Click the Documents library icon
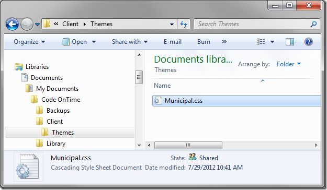Image resolution: width=327 pixels, height=190 pixels. click(x=24, y=77)
